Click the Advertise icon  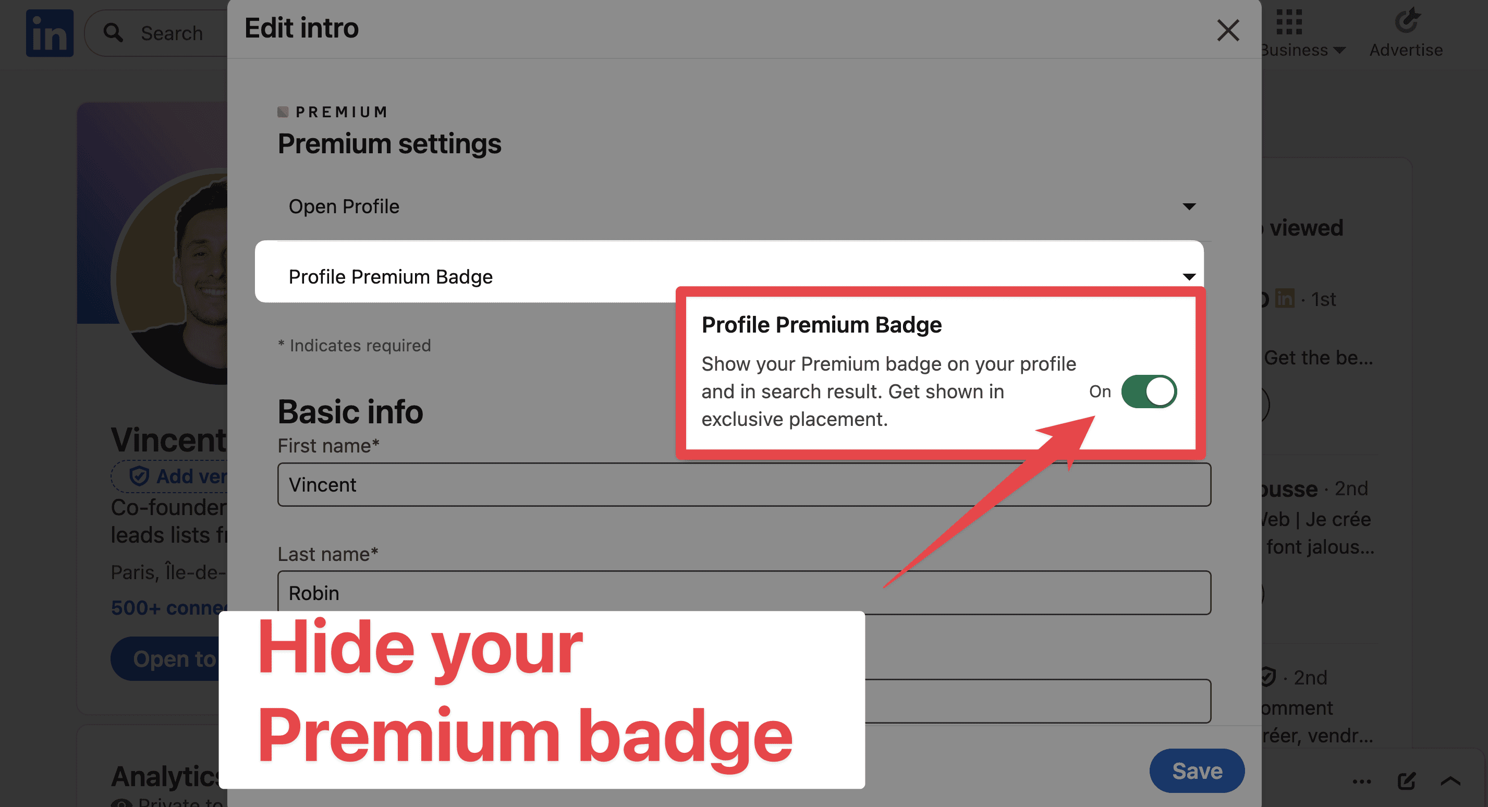pyautogui.click(x=1407, y=21)
